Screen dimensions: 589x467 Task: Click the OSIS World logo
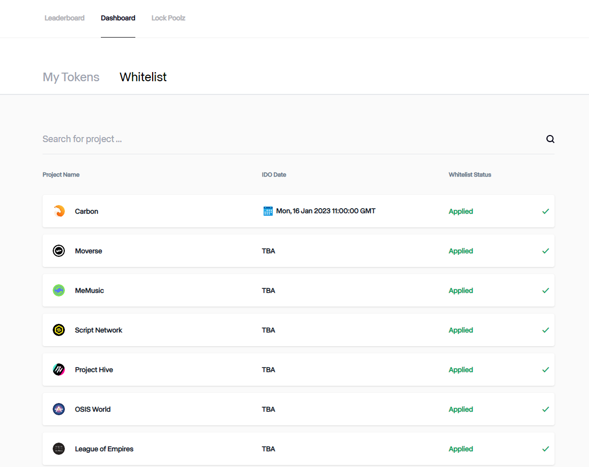(59, 409)
